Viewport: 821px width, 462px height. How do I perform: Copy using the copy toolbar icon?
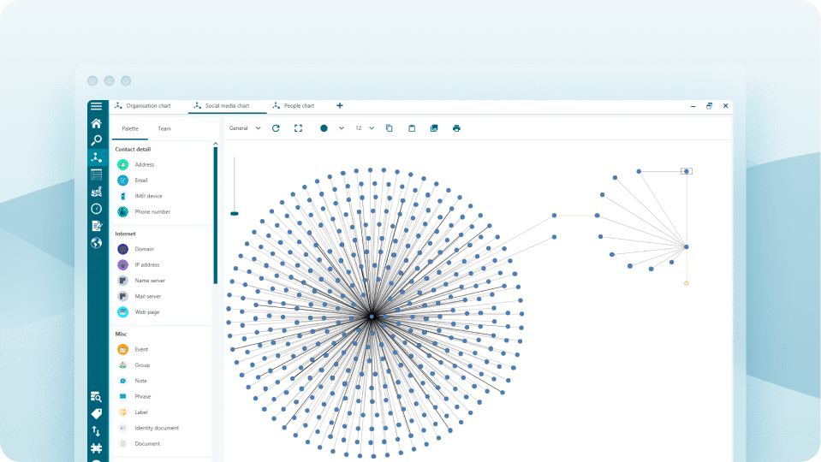tap(389, 128)
